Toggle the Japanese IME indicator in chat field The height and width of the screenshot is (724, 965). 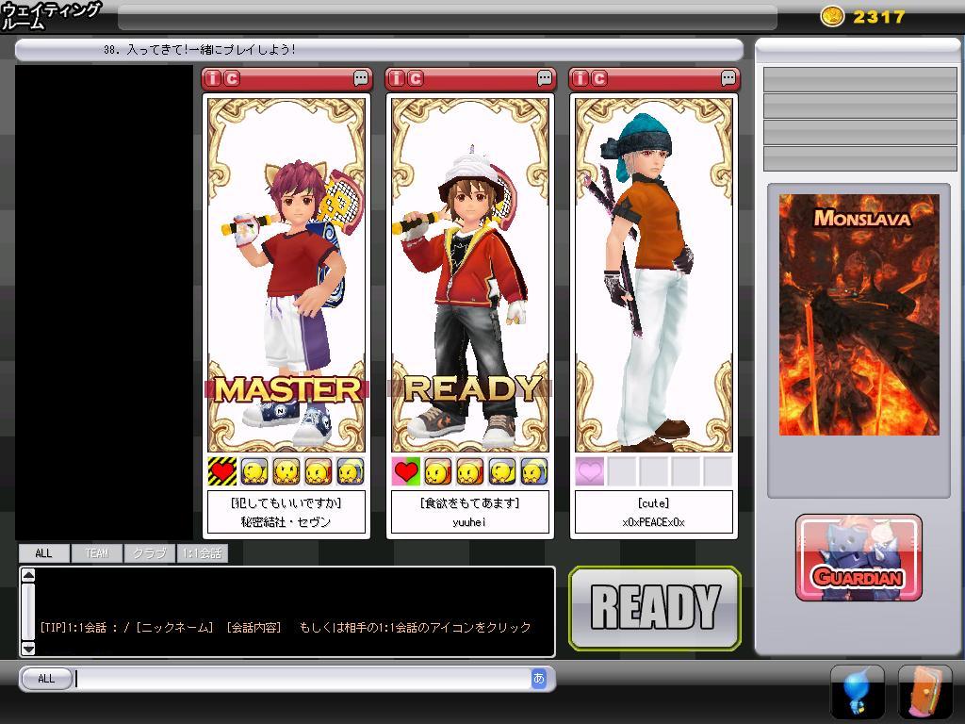(x=539, y=678)
